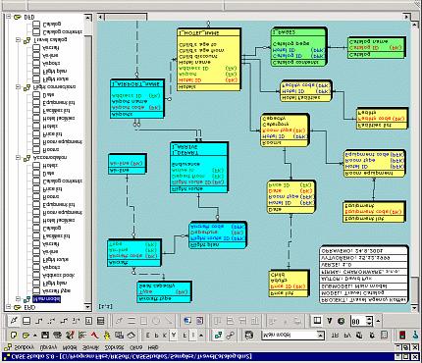Collapse the Travel catalog node
Image resolution: width=422 pixels, height=363 pixels.
(x=19, y=40)
